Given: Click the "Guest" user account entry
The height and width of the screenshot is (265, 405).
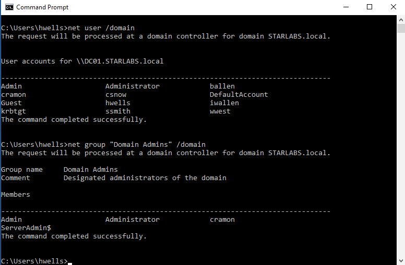Looking at the screenshot, I should (x=11, y=103).
